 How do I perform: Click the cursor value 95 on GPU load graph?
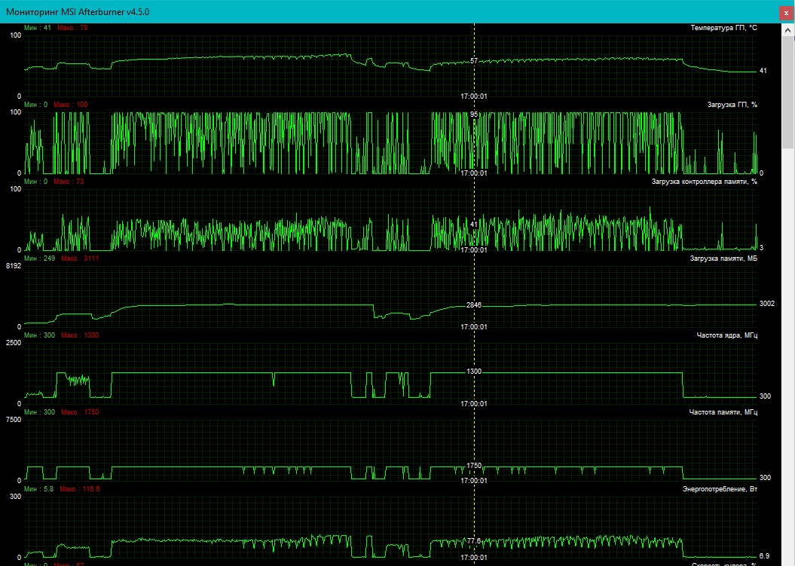(473, 115)
